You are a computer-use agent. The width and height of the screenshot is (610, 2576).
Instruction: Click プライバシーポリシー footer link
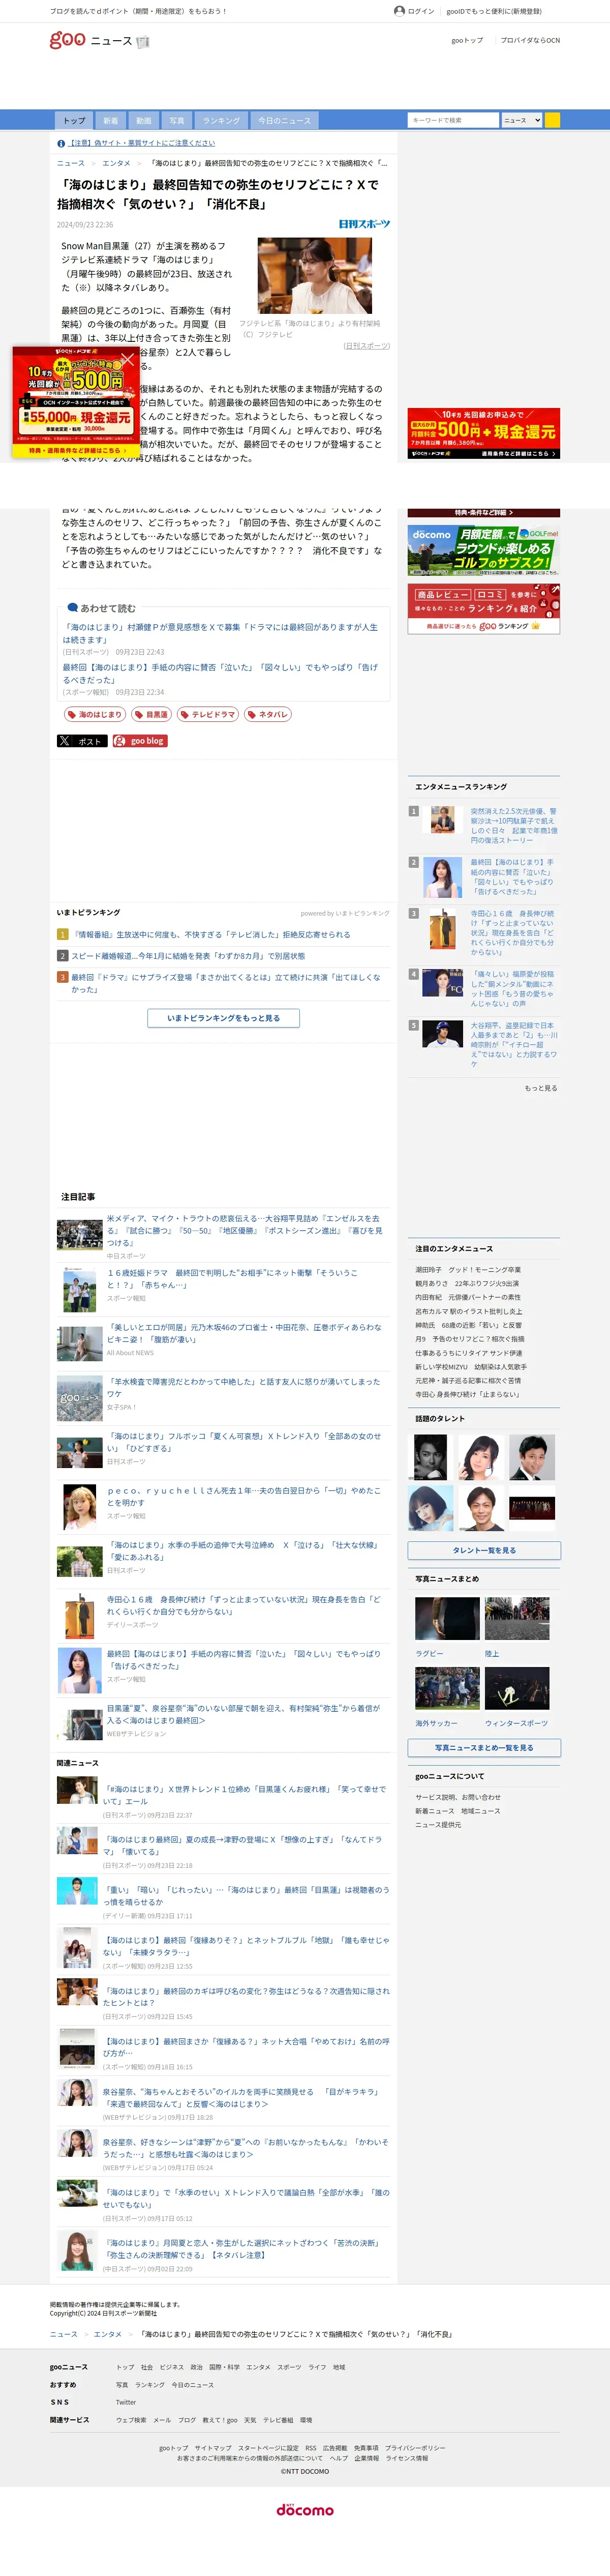[415, 2448]
